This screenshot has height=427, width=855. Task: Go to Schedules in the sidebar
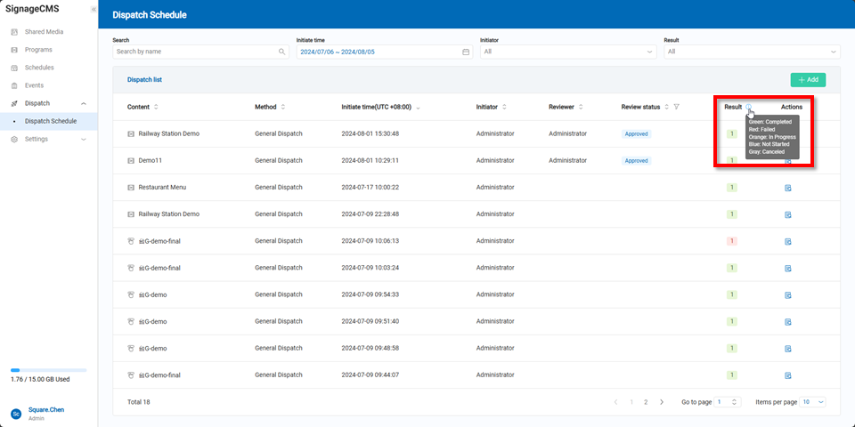[39, 68]
